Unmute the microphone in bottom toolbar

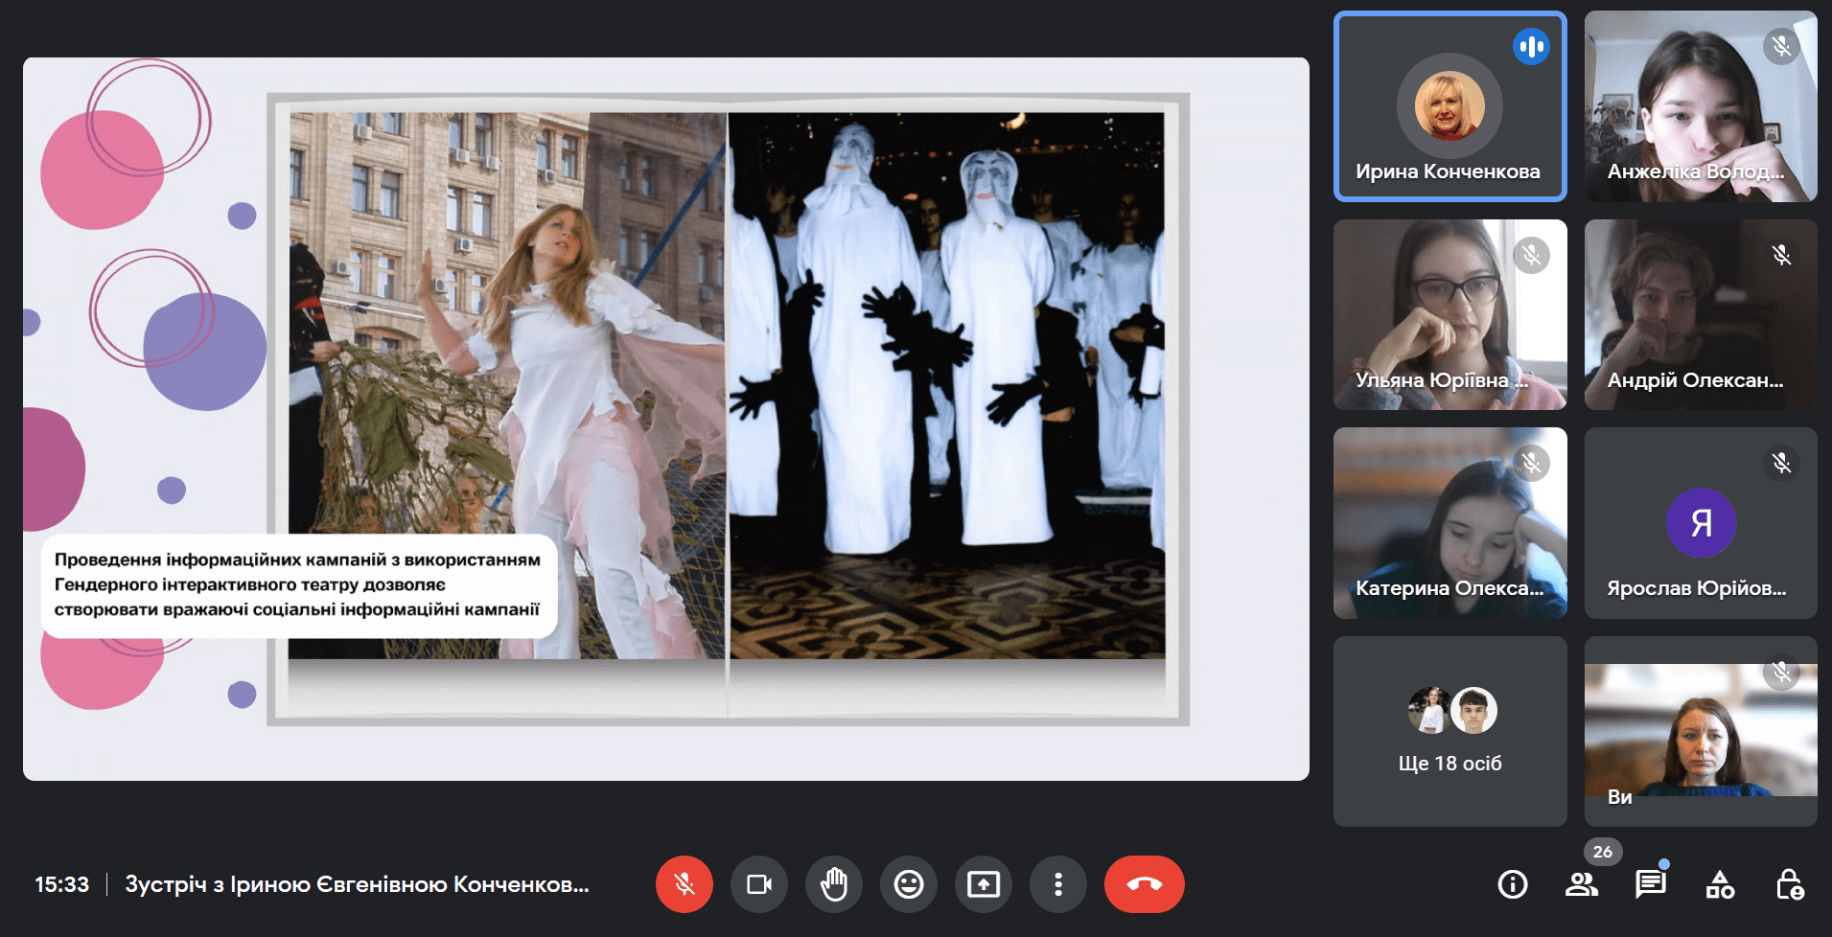coord(684,884)
